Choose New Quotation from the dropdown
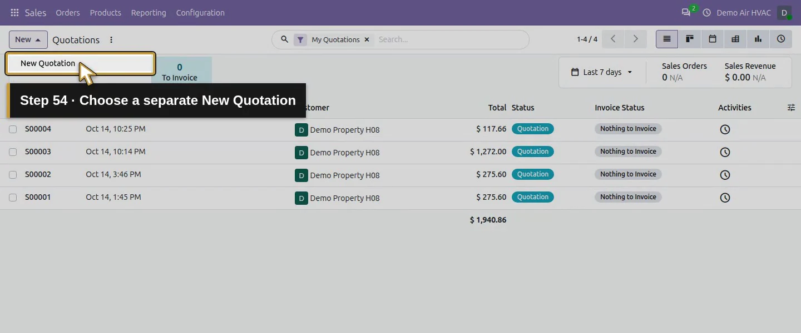 pyautogui.click(x=80, y=63)
